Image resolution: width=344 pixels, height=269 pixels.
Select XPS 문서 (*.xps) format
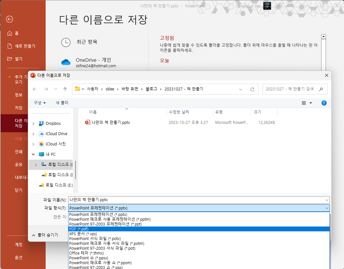pyautogui.click(x=199, y=234)
